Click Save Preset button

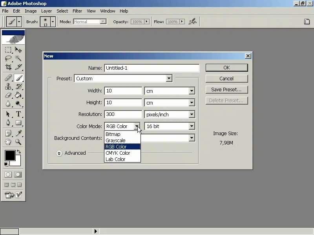(227, 90)
